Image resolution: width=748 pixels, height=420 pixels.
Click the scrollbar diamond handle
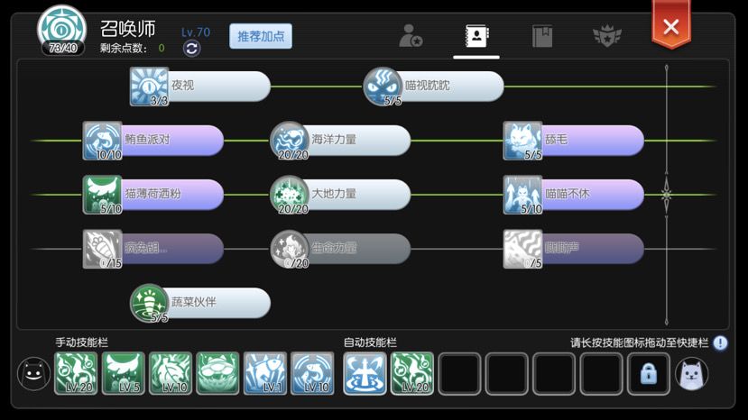tap(667, 195)
